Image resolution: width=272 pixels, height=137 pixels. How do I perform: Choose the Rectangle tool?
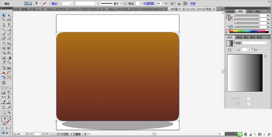coord(9,30)
